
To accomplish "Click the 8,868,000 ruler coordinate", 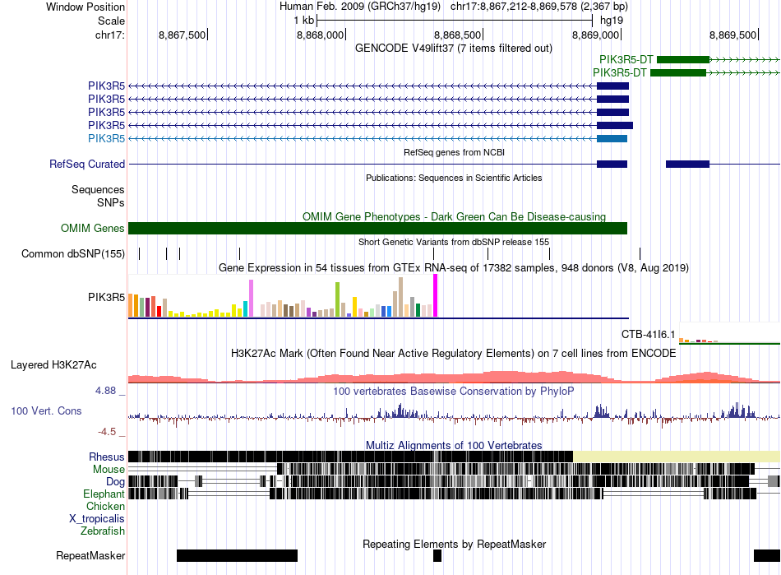I will pos(321,35).
